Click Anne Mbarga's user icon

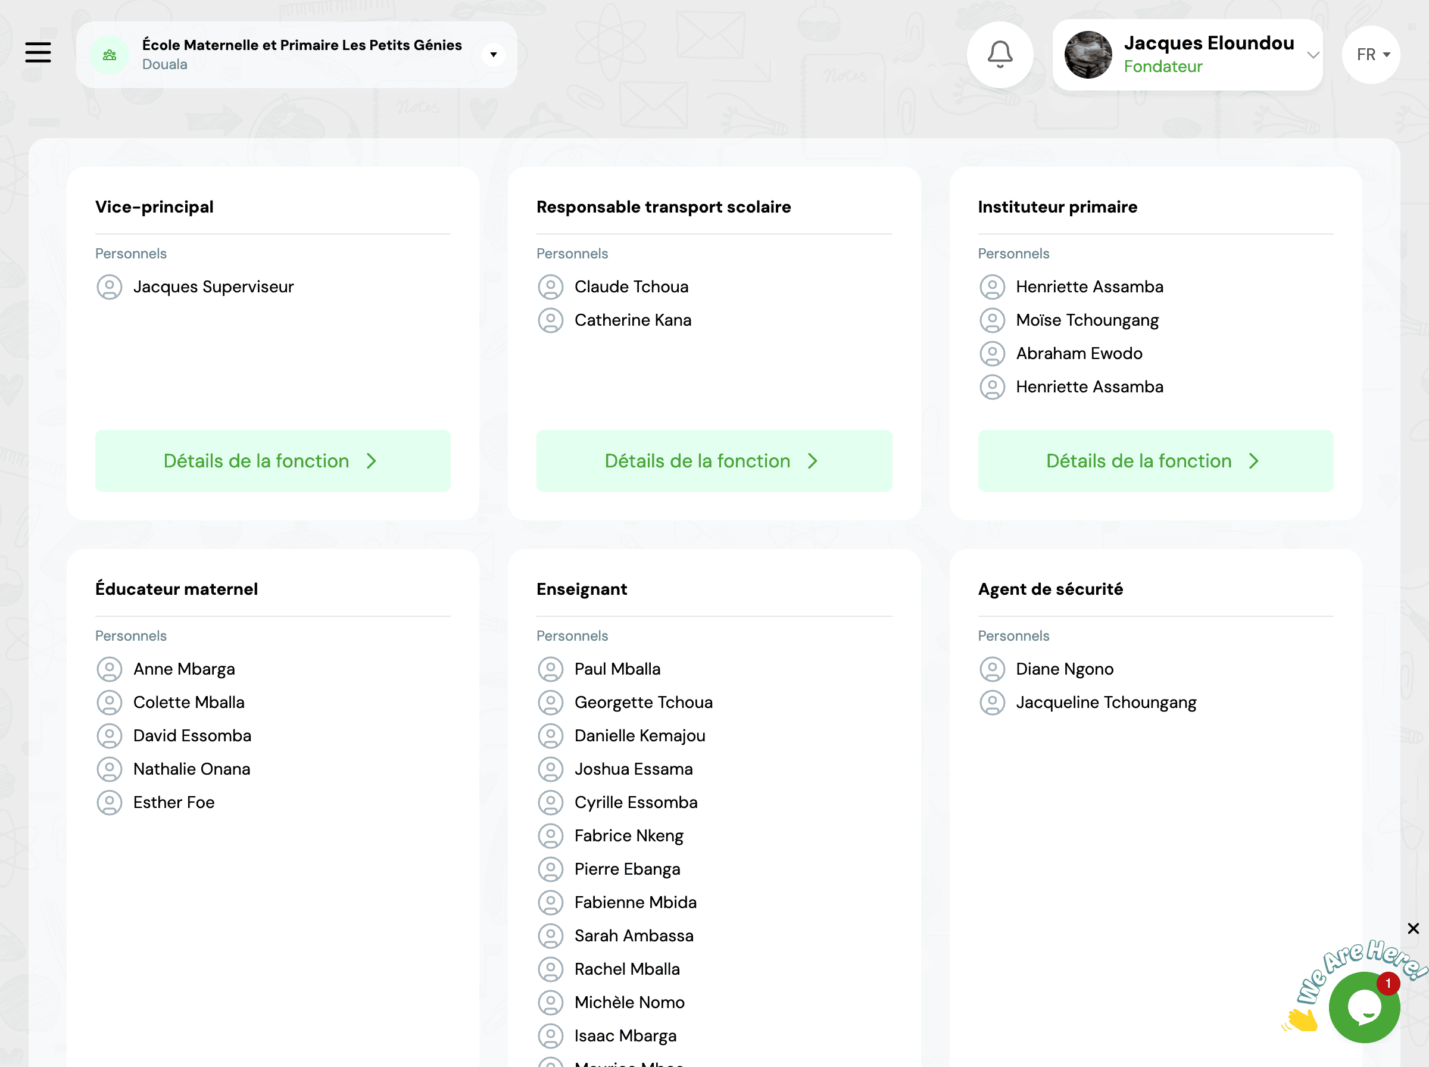109,669
